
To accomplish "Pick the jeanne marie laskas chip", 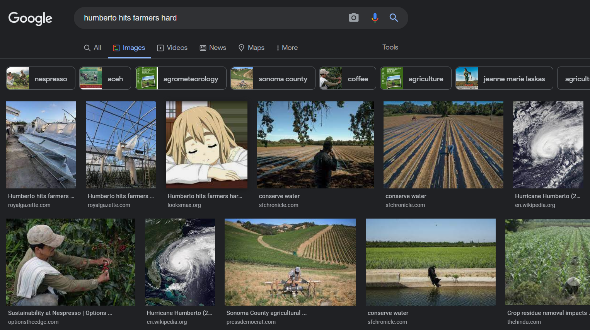I will (504, 79).
